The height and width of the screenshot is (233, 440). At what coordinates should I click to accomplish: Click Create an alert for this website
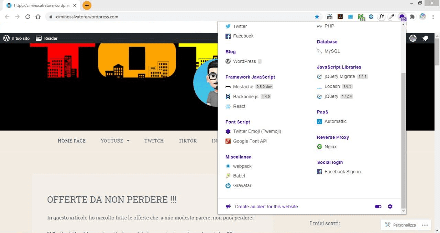click(x=266, y=207)
